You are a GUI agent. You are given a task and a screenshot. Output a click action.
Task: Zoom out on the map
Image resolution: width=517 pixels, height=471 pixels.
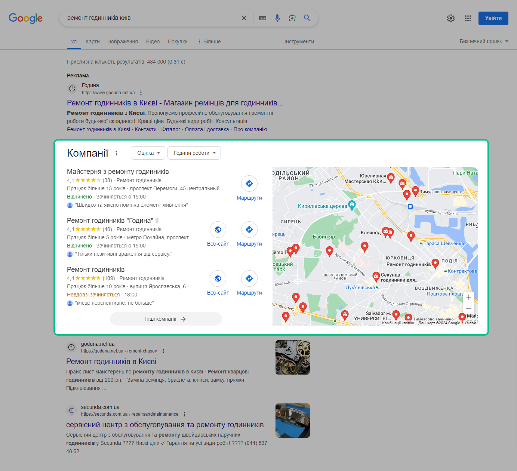[x=469, y=309]
